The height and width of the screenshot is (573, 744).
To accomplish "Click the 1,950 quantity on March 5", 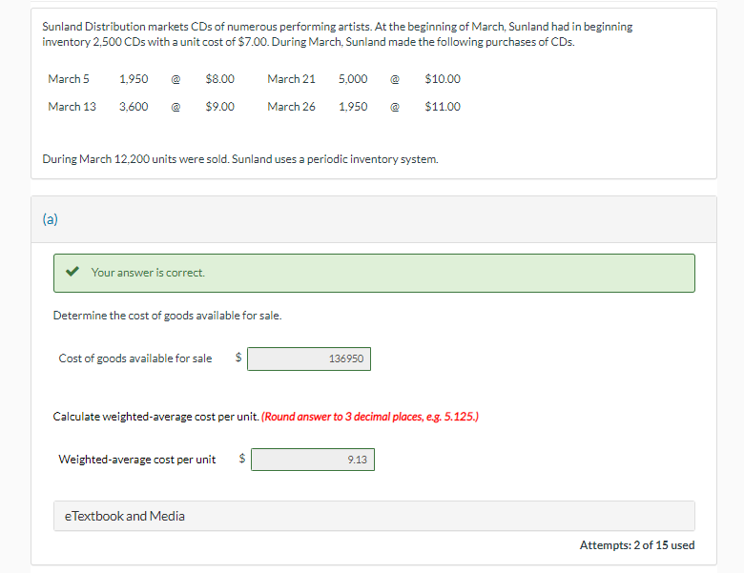I will (x=134, y=79).
